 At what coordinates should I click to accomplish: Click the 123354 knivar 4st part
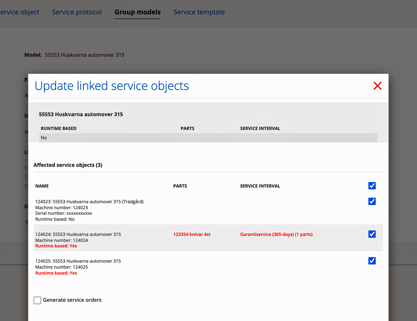192,235
